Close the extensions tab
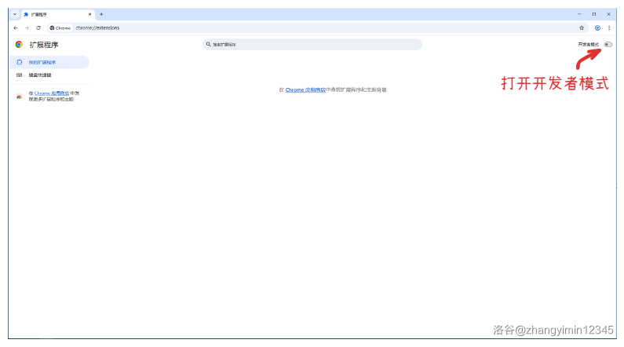The width and height of the screenshot is (624, 347). pyautogui.click(x=90, y=14)
